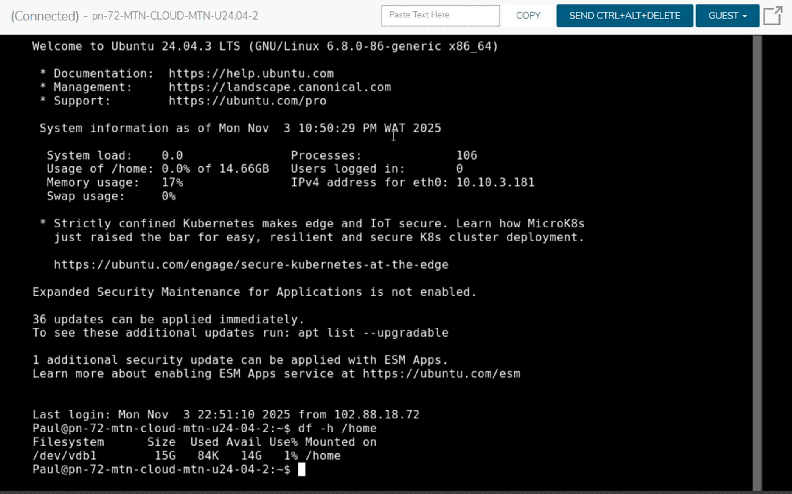Viewport: 792px width, 494px height.
Task: Click the Strictly confined Kubernetes message line
Action: (x=319, y=224)
